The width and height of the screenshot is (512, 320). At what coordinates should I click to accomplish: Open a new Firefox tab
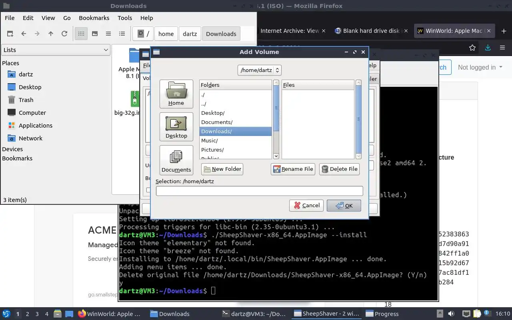pos(504,31)
